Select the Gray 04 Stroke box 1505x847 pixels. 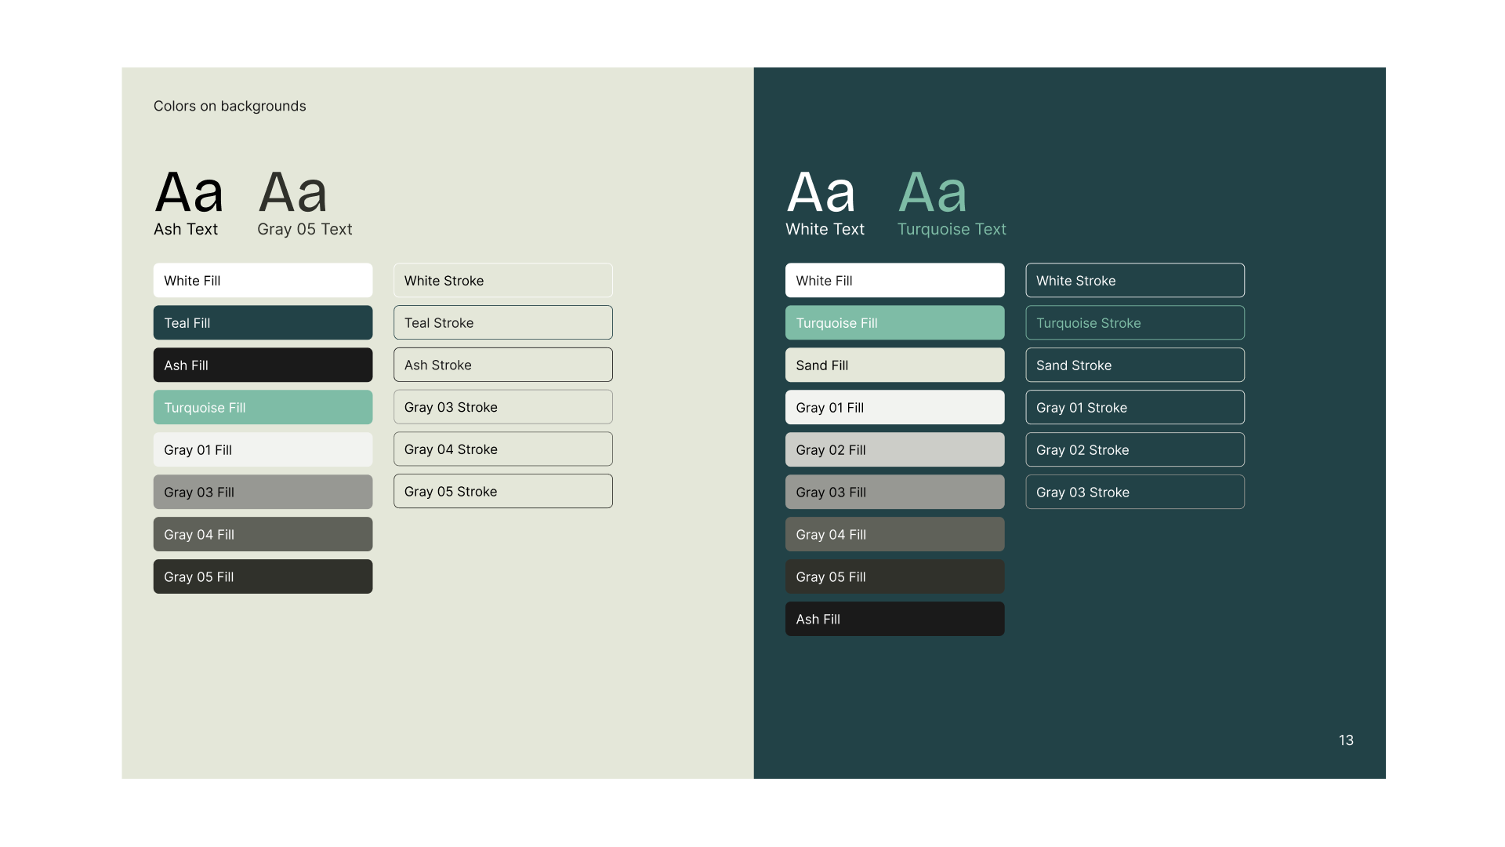[x=503, y=449]
